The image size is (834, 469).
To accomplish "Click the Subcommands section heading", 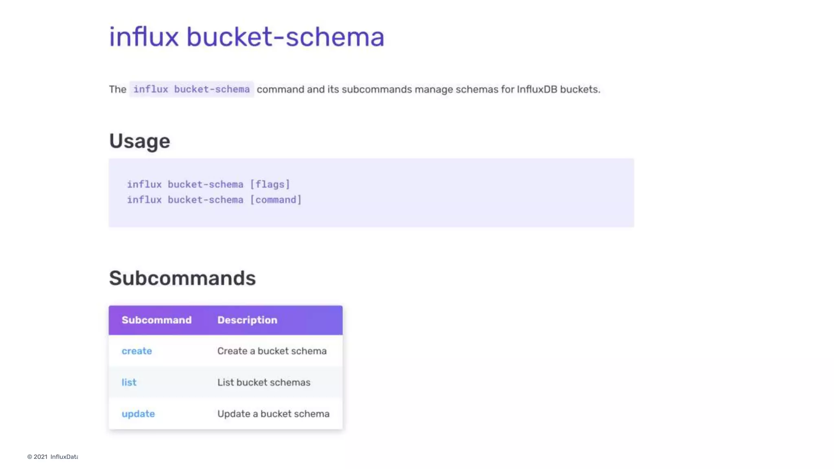I will [182, 278].
